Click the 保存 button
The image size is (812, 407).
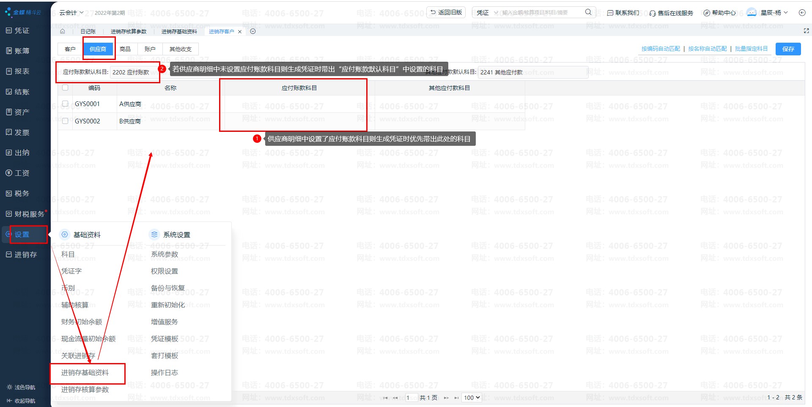pyautogui.click(x=788, y=49)
